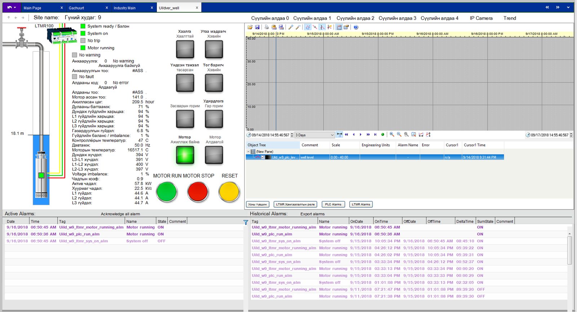Toggle the Motor running green indicator

coord(83,48)
